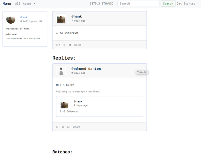This screenshot has height=157, width=201.
Task: Focus the Search input field
Action: tap(138, 3)
